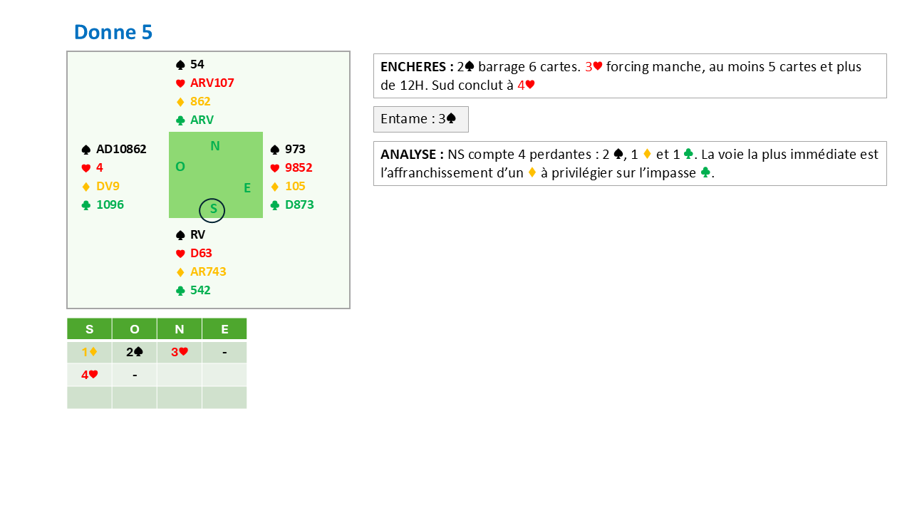Image resolution: width=912 pixels, height=513 pixels.
Task: Click the 4♥ bid in the bidding table
Action: (x=89, y=375)
